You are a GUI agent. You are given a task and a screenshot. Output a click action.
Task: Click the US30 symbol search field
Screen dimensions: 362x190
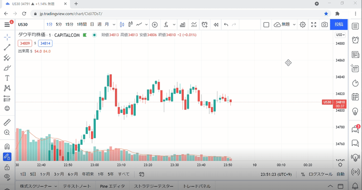click(x=29, y=24)
